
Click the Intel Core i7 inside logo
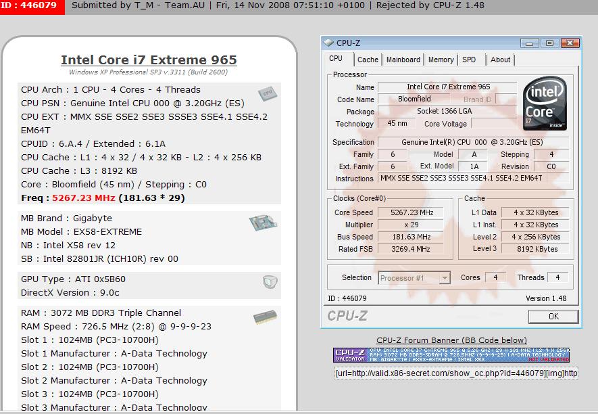point(545,103)
